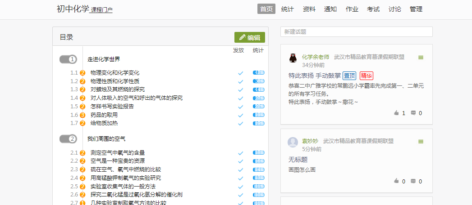Click 统计 progress pill for 硫在空气、氧气中燃烧的比较
472x205 pixels.
(x=259, y=169)
